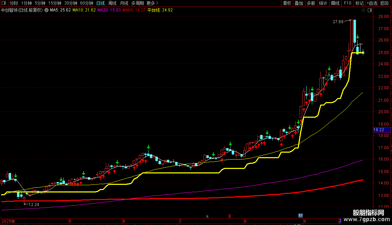Image resolution: width=392 pixels, height=225 pixels.
Task: Click the MA5: 25.62 indicator label
Action: (x=60, y=10)
